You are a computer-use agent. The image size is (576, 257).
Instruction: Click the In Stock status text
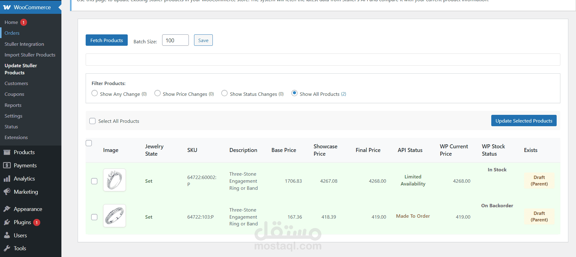[x=497, y=170]
